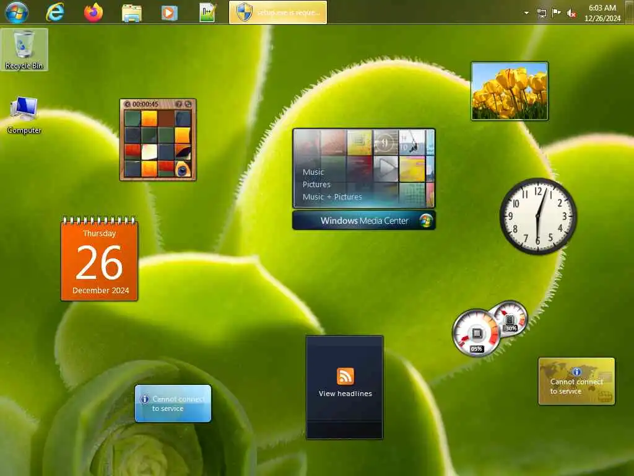Click the golden currency gadget with service error
Screen dimensions: 634x476
pos(576,381)
